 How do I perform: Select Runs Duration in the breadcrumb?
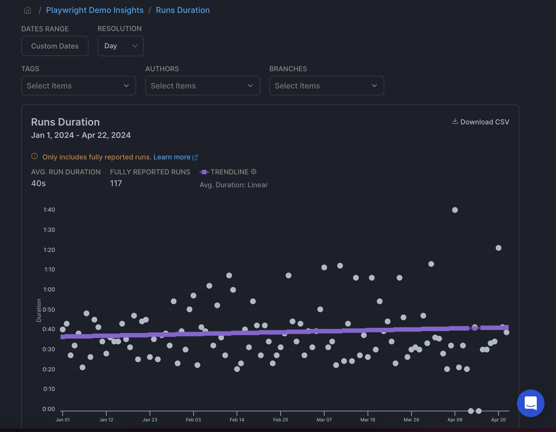(183, 10)
